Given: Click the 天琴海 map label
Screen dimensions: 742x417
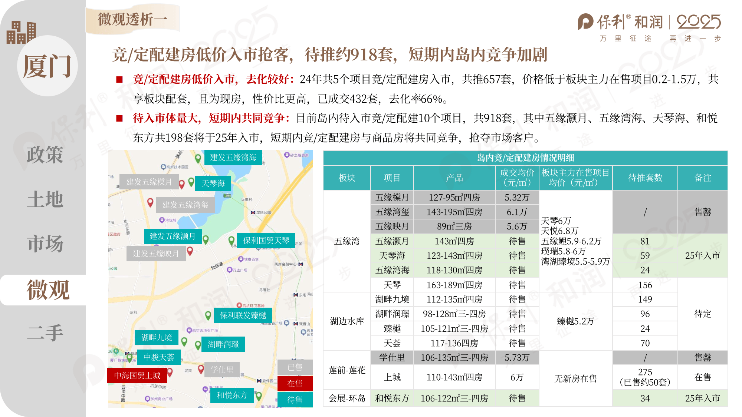Looking at the screenshot, I should point(213,183).
